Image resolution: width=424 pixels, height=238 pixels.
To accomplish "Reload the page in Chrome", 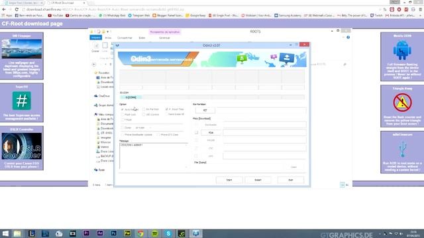I will pyautogui.click(x=17, y=9).
